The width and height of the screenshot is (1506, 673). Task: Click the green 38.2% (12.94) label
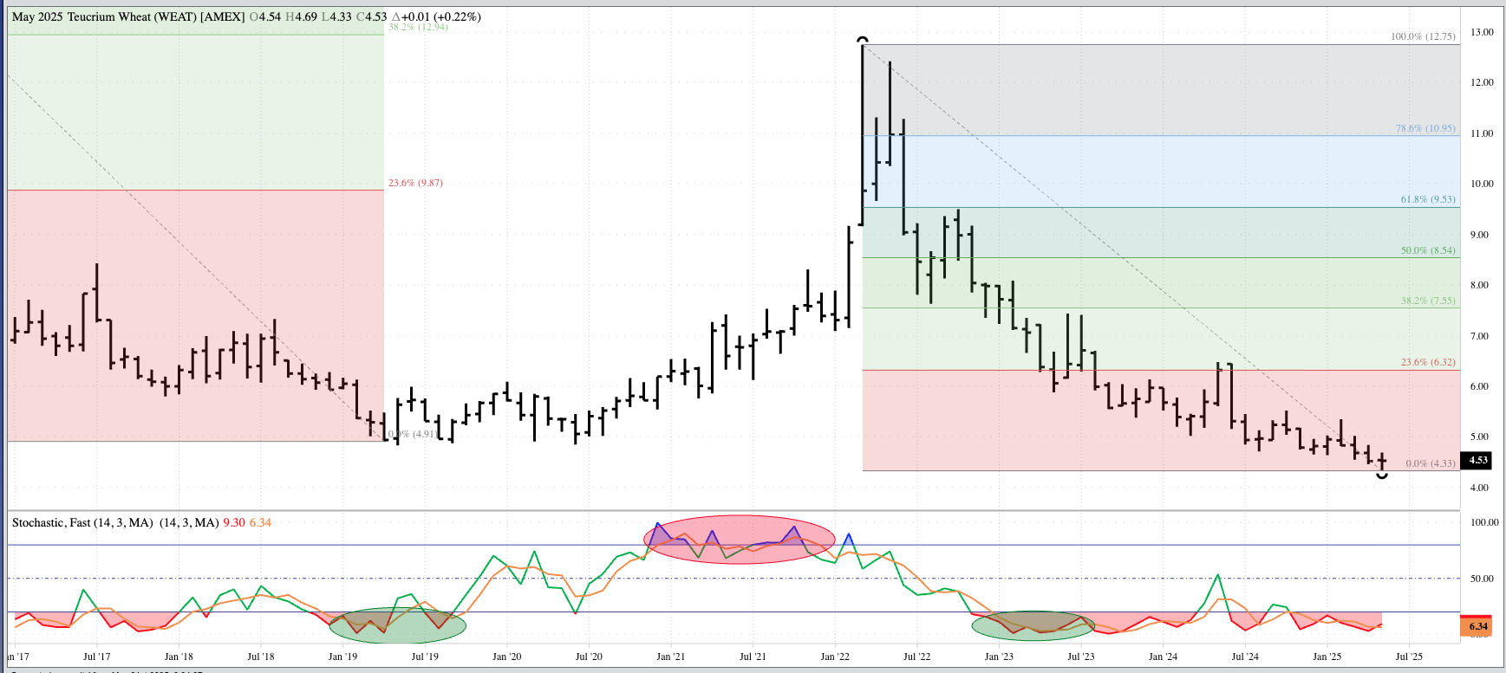pos(418,27)
